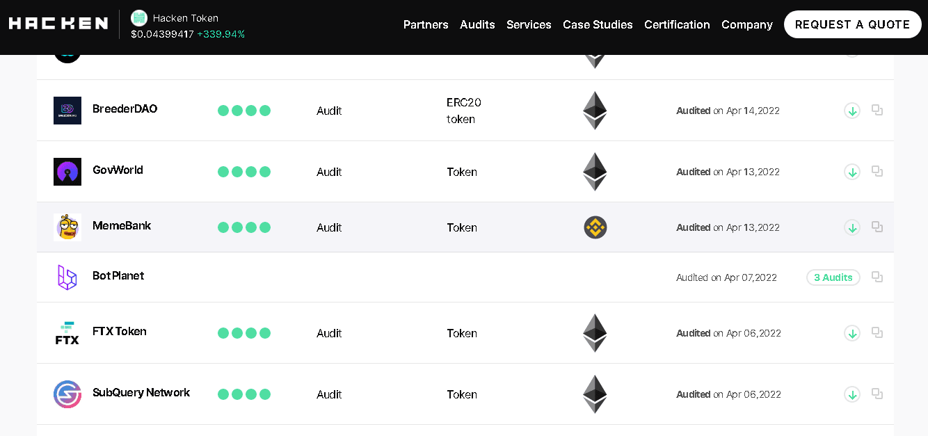This screenshot has width=928, height=436.
Task: Download the BreederDAO audit report
Action: [852, 111]
